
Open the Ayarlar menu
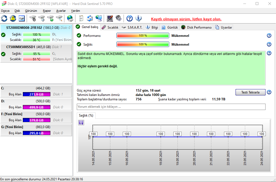[x=61, y=11]
